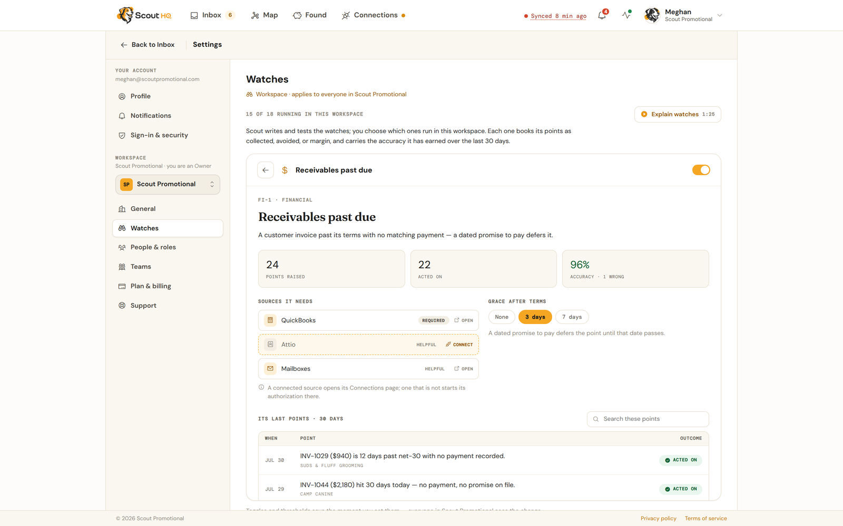843x526 pixels.
Task: Click the 22 Acted On card
Action: (484, 269)
